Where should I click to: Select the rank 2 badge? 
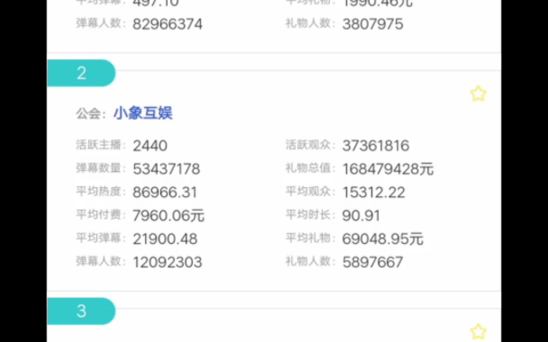(x=82, y=73)
